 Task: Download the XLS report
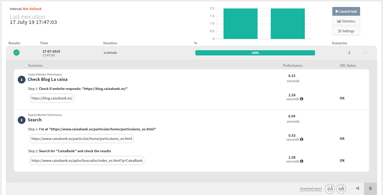pos(341,189)
